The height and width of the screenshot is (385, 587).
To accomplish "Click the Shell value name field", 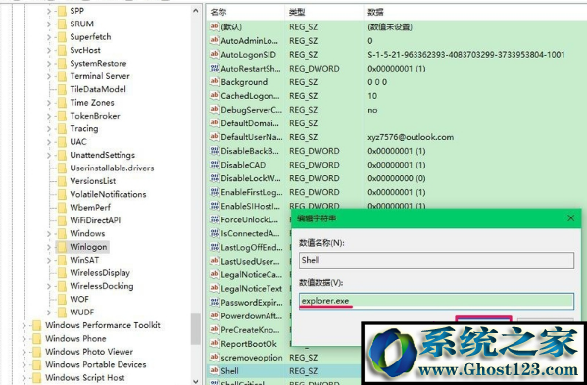I will click(x=436, y=260).
